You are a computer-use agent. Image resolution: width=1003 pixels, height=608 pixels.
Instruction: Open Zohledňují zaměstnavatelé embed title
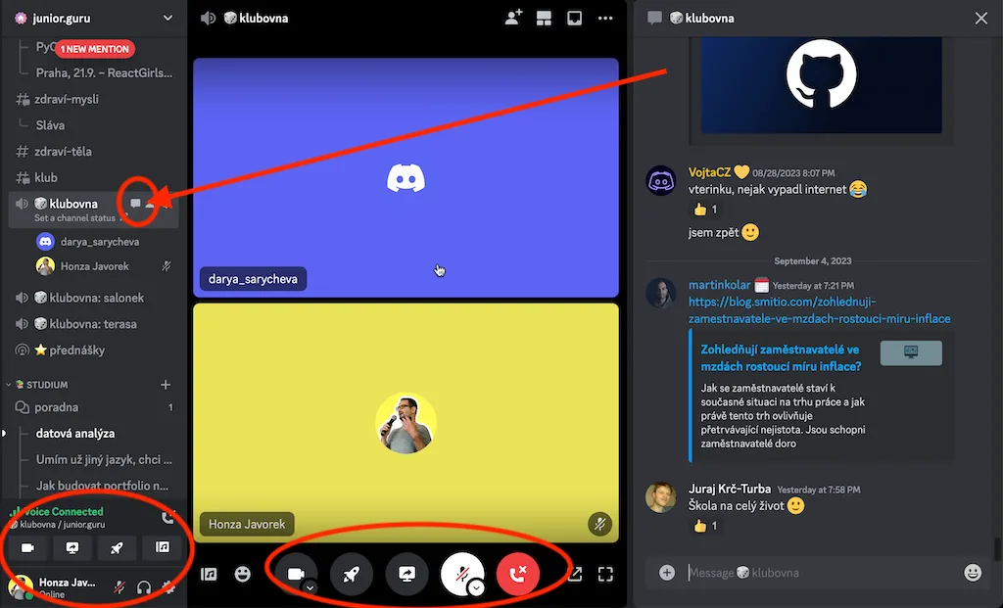[x=781, y=358]
